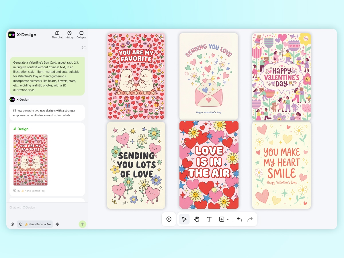Click the Redo arrow icon
Screen dimensions: 344x258
click(250, 219)
